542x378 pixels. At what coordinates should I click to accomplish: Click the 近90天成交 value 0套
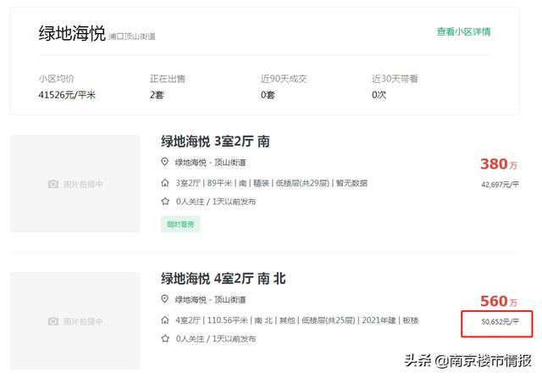coord(268,95)
